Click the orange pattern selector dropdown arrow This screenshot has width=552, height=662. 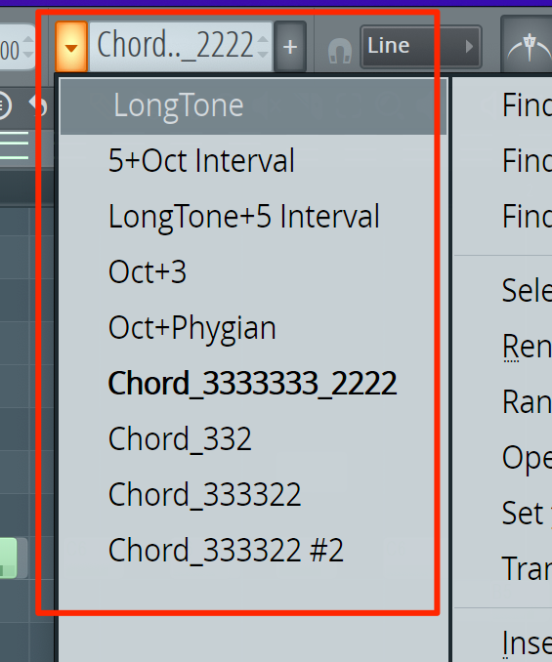click(x=71, y=47)
